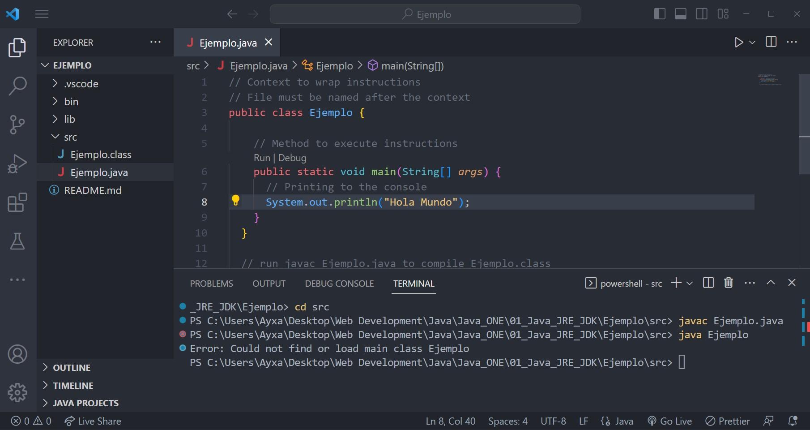Open the Run and Debug view
Screen dimensions: 810x430
[17, 163]
